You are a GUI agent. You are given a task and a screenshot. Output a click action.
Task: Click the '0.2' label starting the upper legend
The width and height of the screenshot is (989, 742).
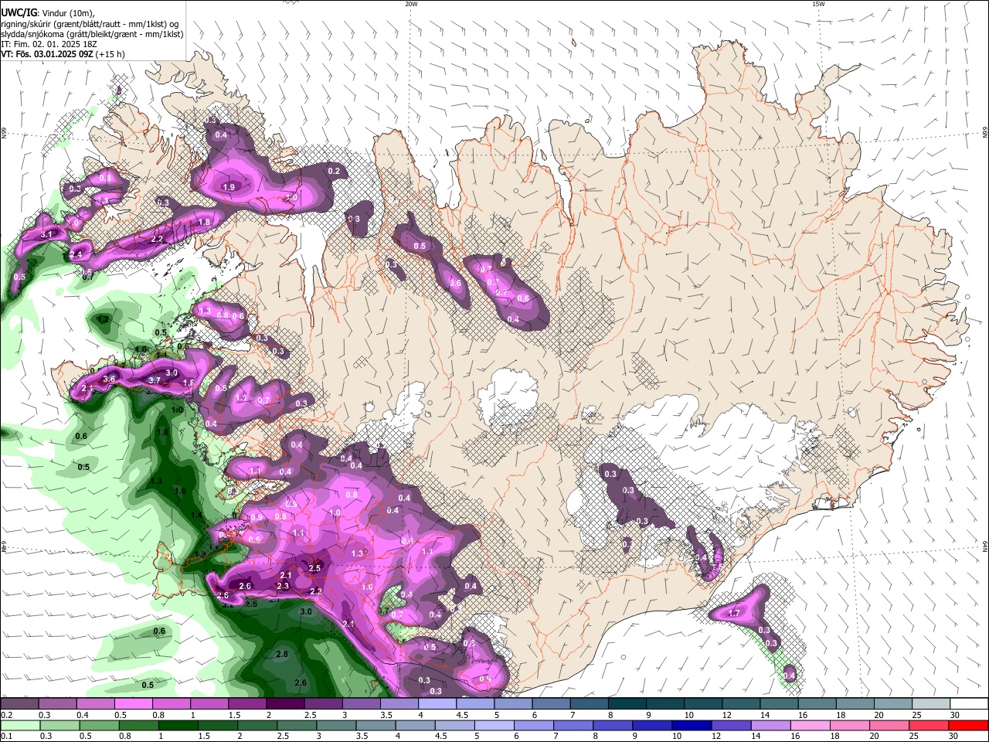point(6,715)
